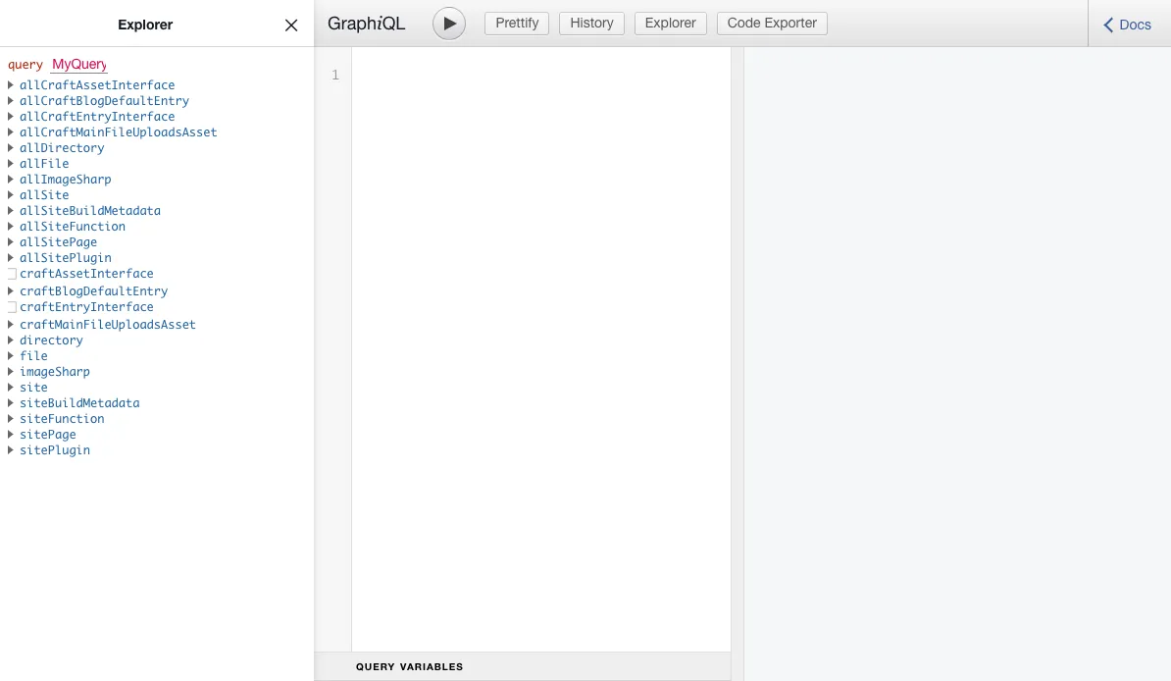This screenshot has width=1171, height=681.
Task: Expand sitePlugin field arrow
Action: click(11, 450)
